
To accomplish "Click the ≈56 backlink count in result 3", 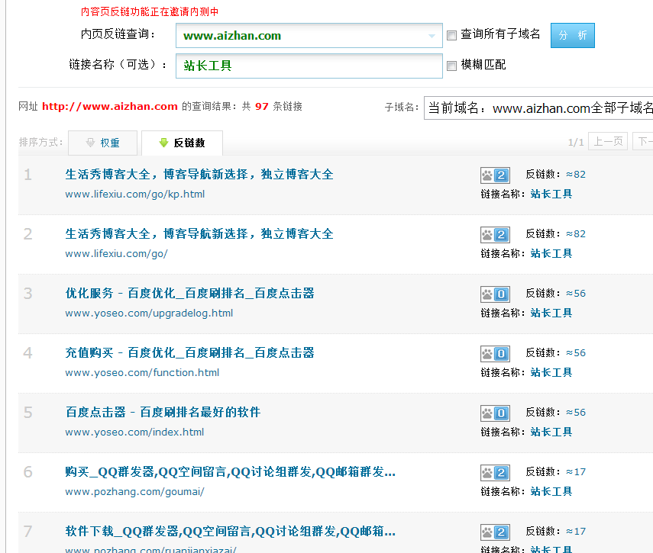I will 576,293.
